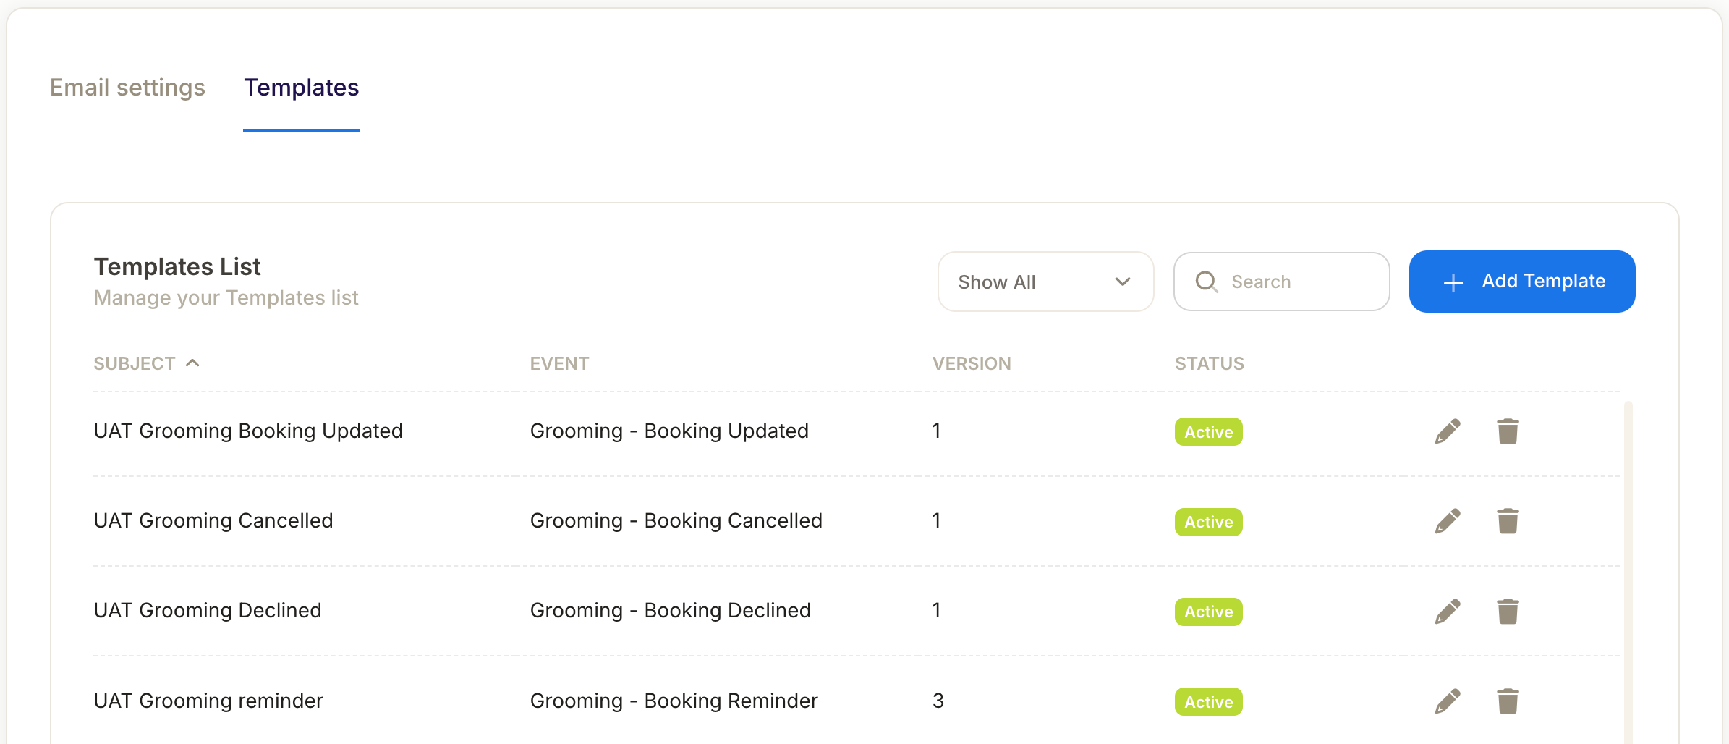Click the Add Template button
Viewport: 1729px width, 744px height.
(x=1522, y=282)
